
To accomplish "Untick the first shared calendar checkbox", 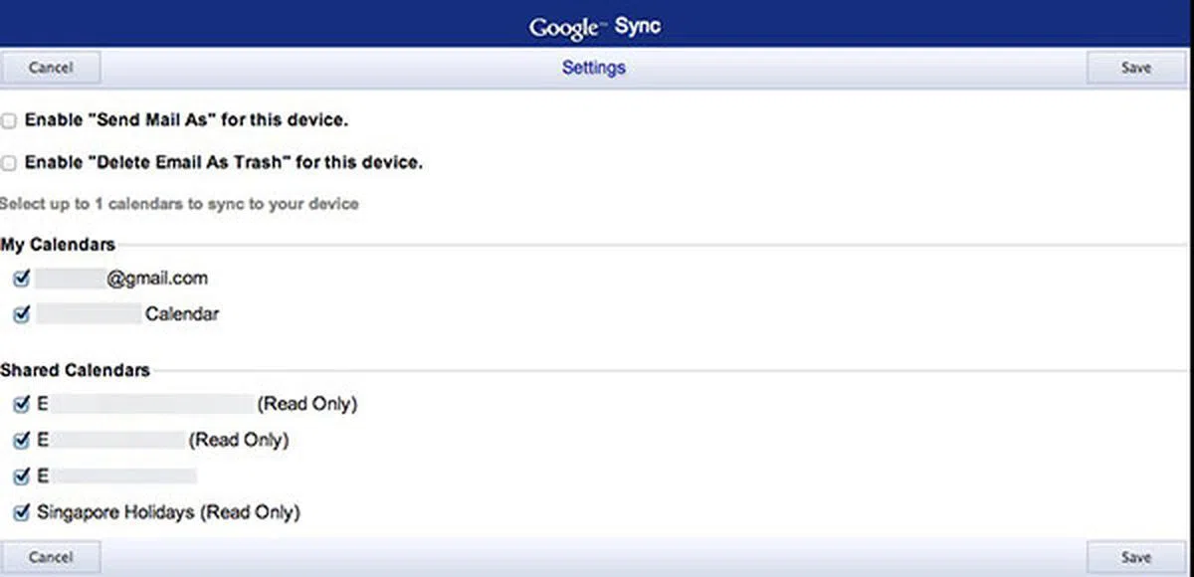I will coord(22,404).
